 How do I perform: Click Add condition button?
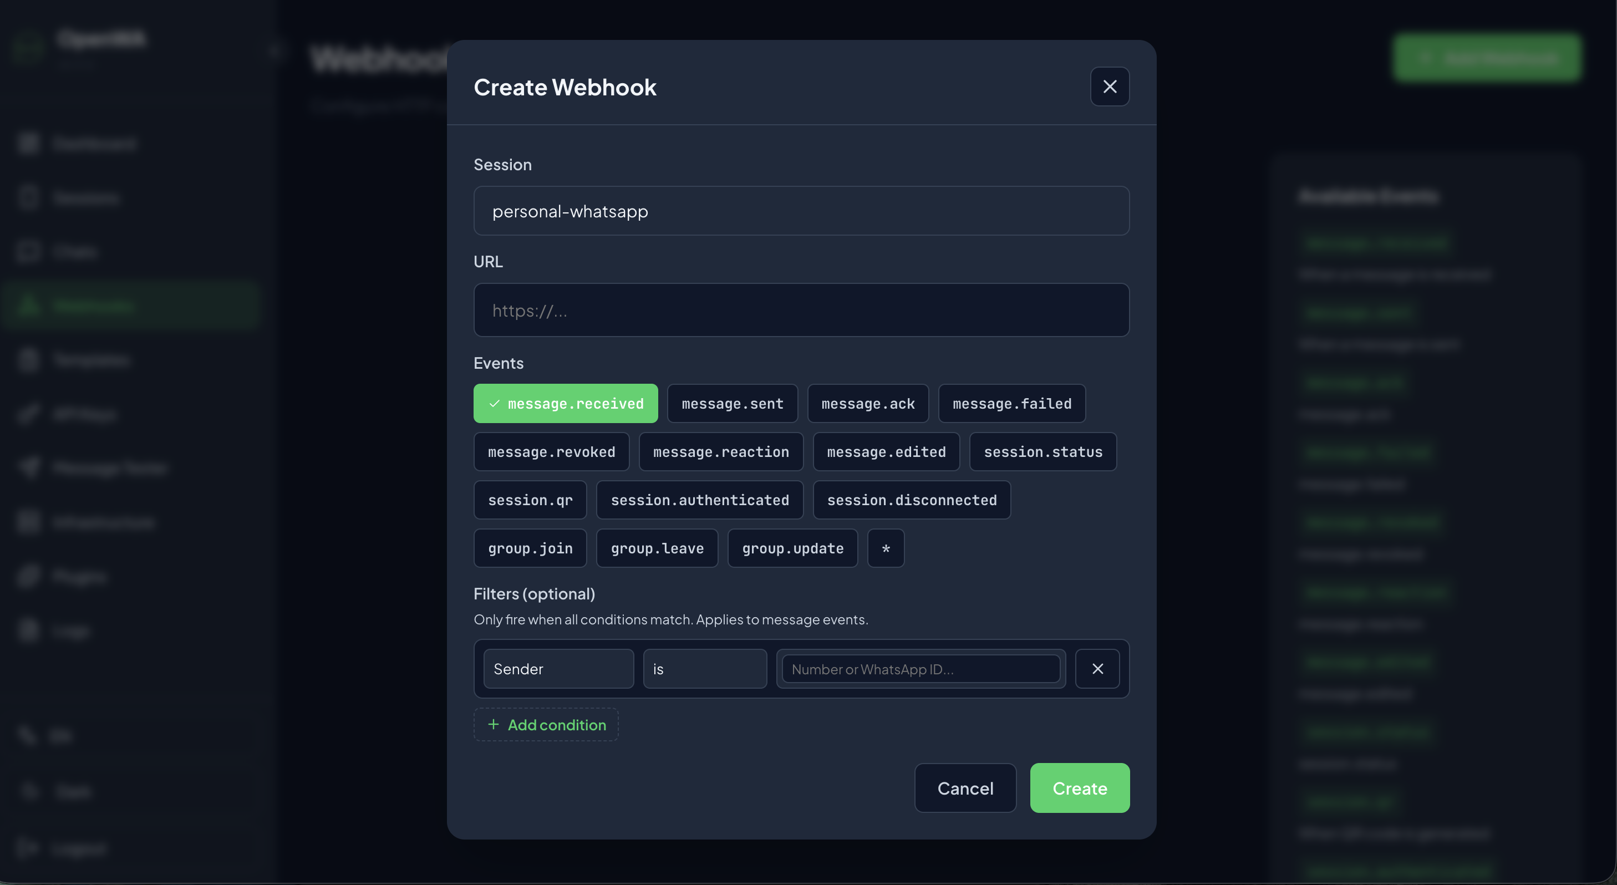[x=546, y=725]
